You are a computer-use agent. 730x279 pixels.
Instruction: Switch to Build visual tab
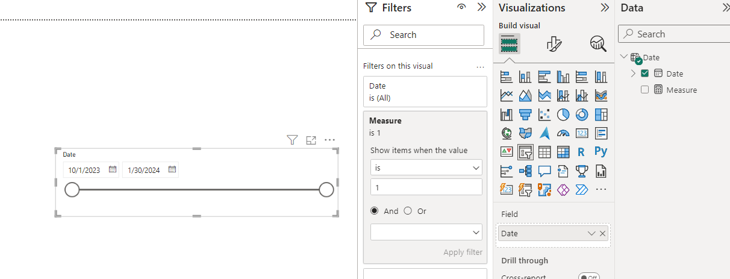(510, 43)
